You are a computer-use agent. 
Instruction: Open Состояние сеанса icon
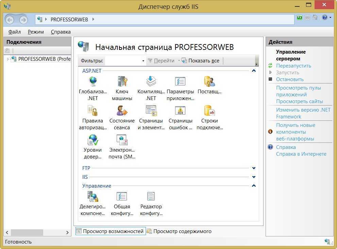[122, 111]
